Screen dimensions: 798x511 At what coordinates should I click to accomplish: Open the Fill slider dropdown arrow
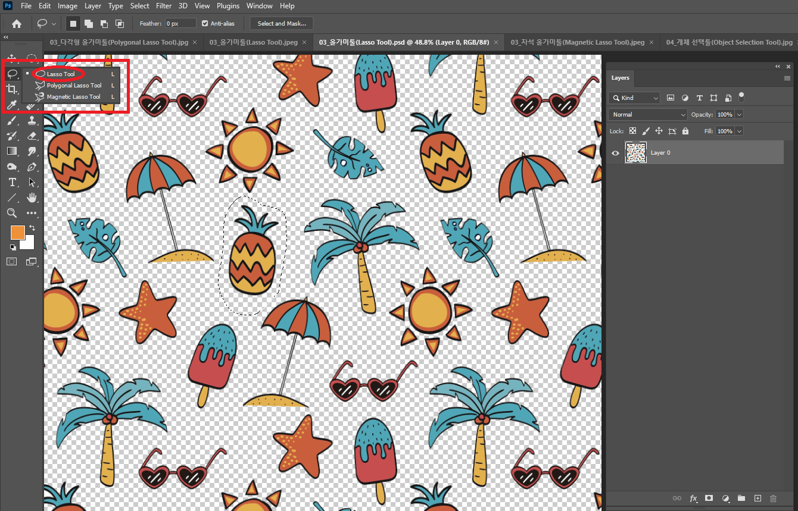click(740, 131)
